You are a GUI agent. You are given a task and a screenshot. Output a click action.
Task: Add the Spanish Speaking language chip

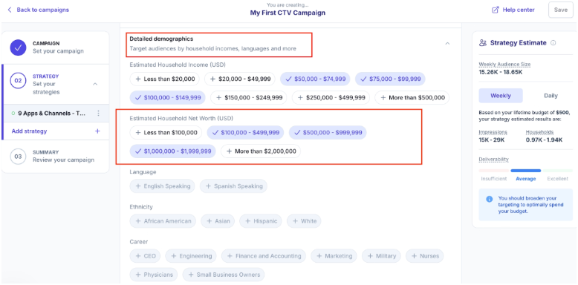(234, 186)
